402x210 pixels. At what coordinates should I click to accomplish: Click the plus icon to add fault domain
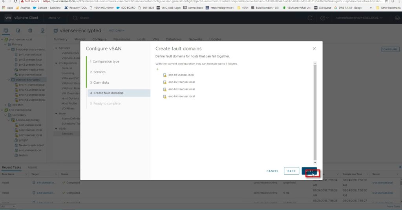point(157,69)
